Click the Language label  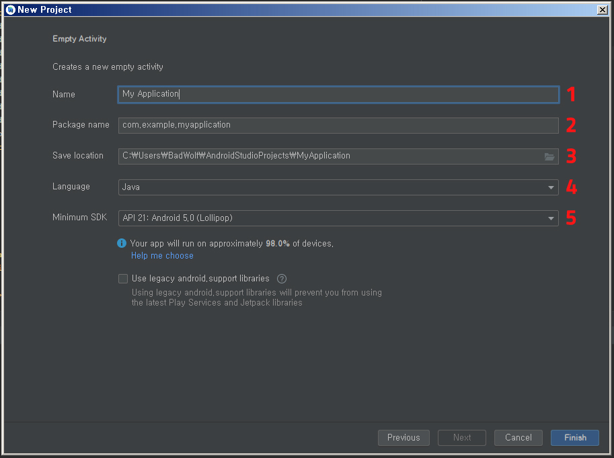point(71,187)
